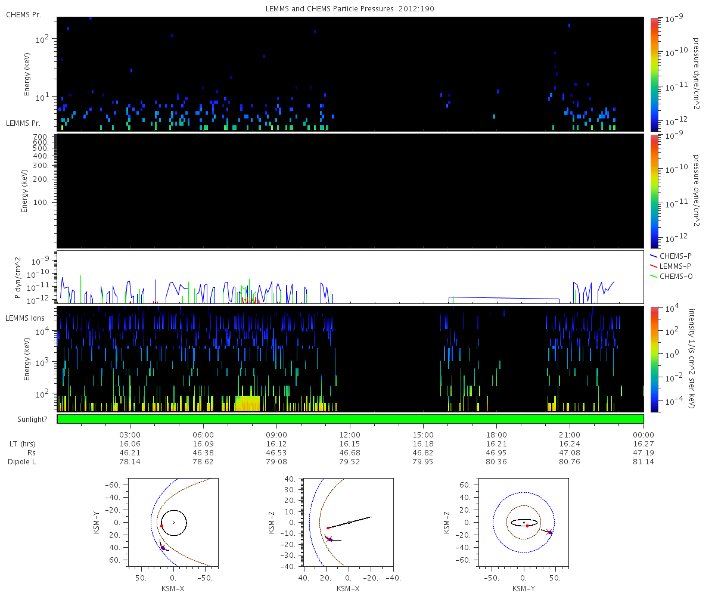Click the Dipole L row label

pos(23,462)
